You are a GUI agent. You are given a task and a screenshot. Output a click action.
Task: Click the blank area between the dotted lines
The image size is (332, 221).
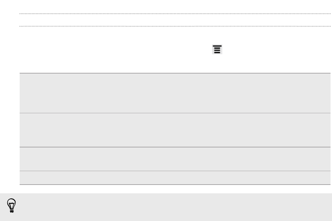[175, 20]
